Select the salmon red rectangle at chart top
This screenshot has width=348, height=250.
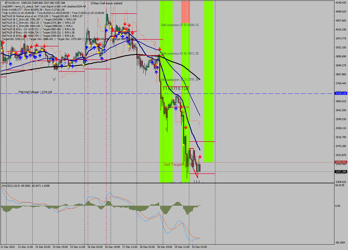(185, 12)
